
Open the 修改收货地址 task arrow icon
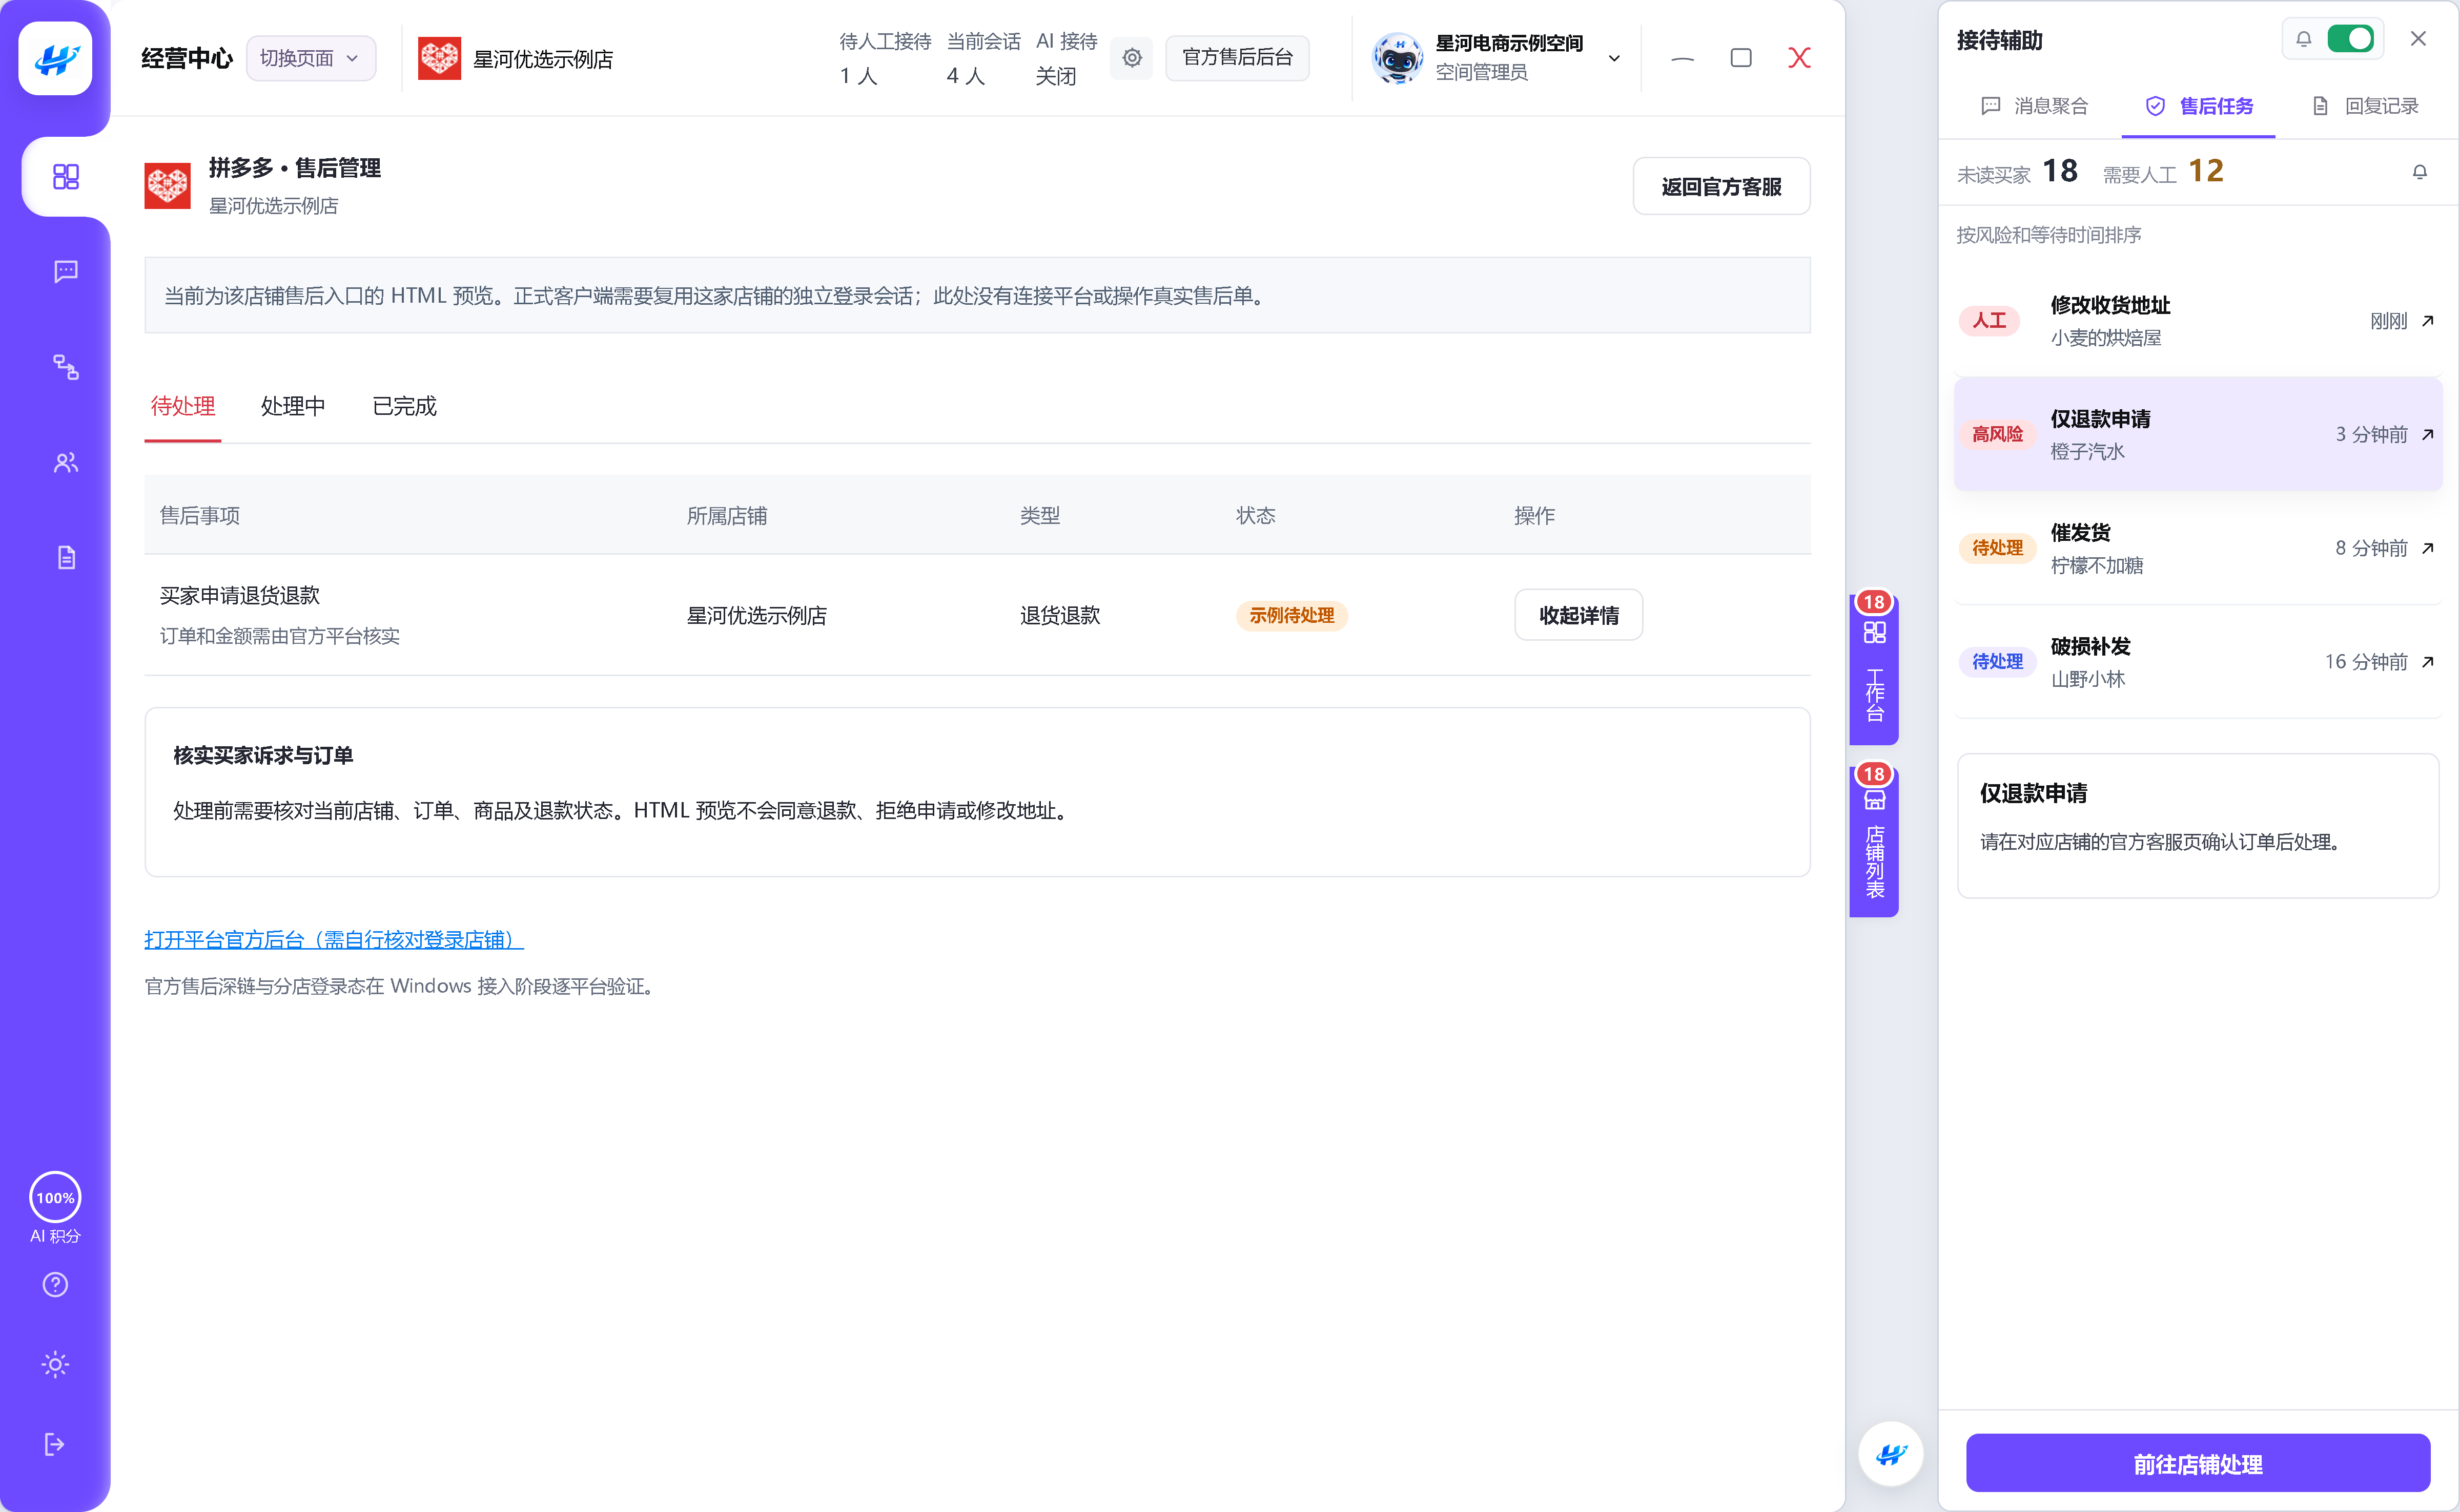coord(2427,321)
